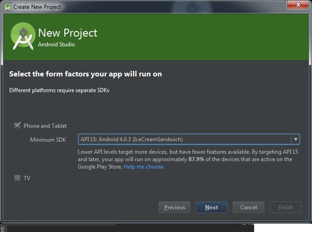Click the Phone and Tablet label
312x232 pixels.
[x=45, y=126]
